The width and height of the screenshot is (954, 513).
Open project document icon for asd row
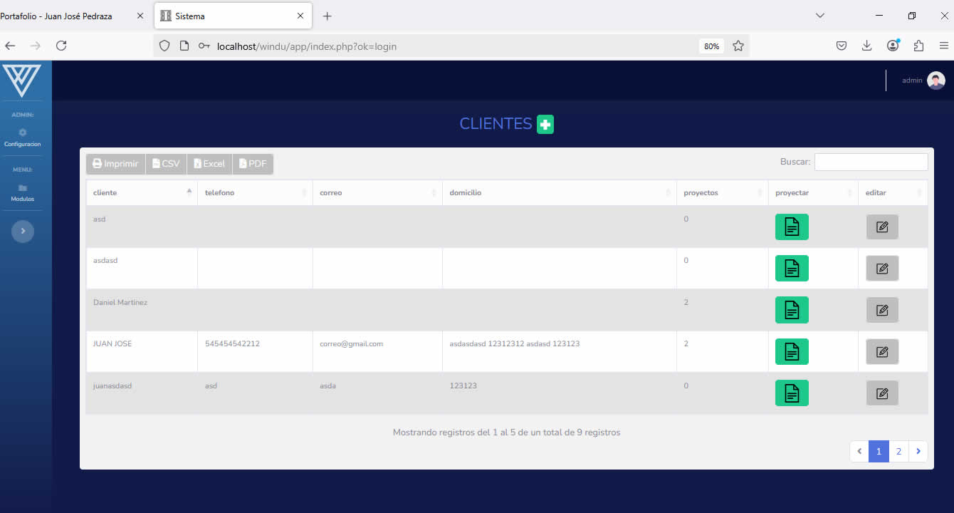click(x=792, y=227)
